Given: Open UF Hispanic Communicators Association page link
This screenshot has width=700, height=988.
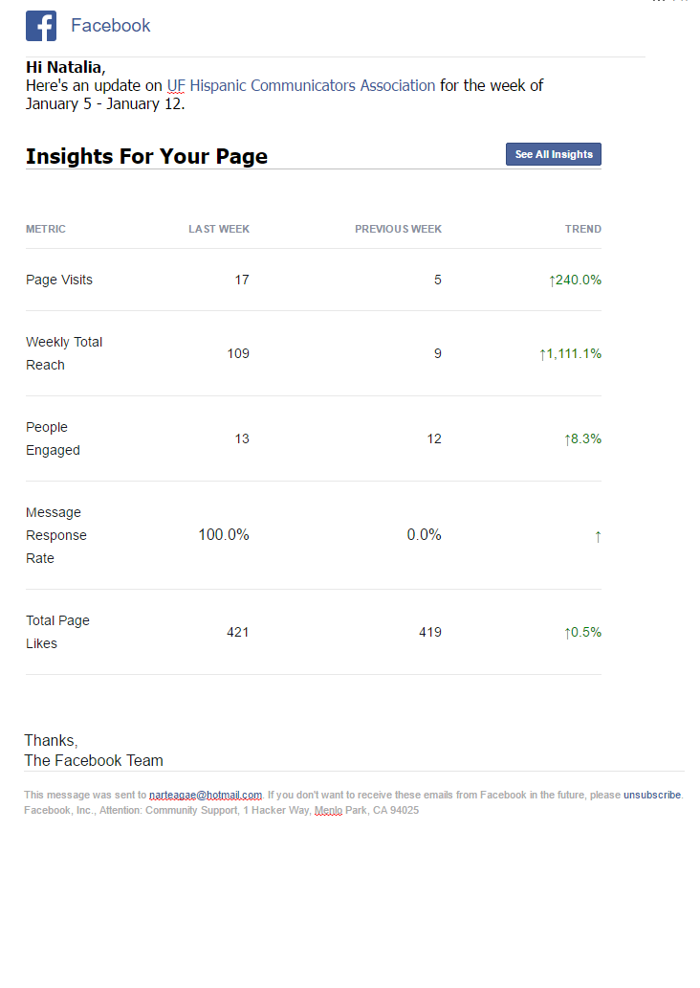Looking at the screenshot, I should (x=301, y=85).
